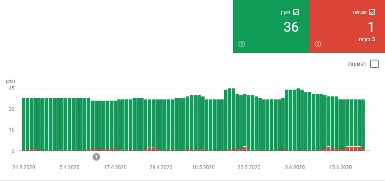The height and width of the screenshot is (181, 385).
Task: Click the large number 1 in red card
Action: coord(371,27)
